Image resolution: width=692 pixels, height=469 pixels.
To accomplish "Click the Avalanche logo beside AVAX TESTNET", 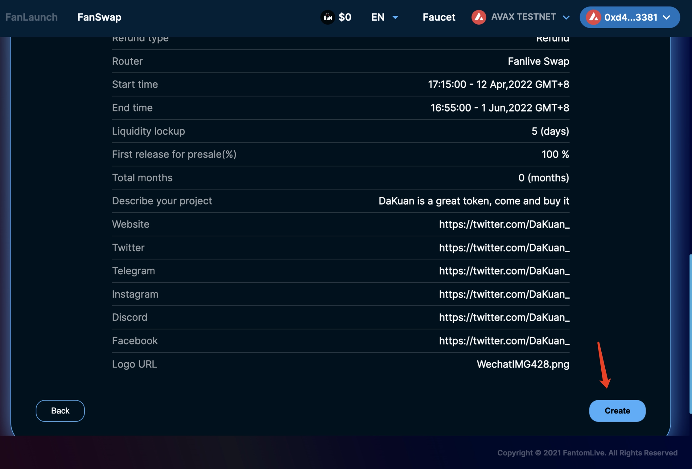I will tap(479, 17).
